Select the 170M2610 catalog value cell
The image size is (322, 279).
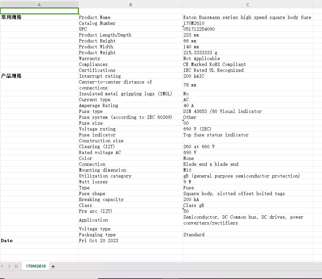coord(248,23)
